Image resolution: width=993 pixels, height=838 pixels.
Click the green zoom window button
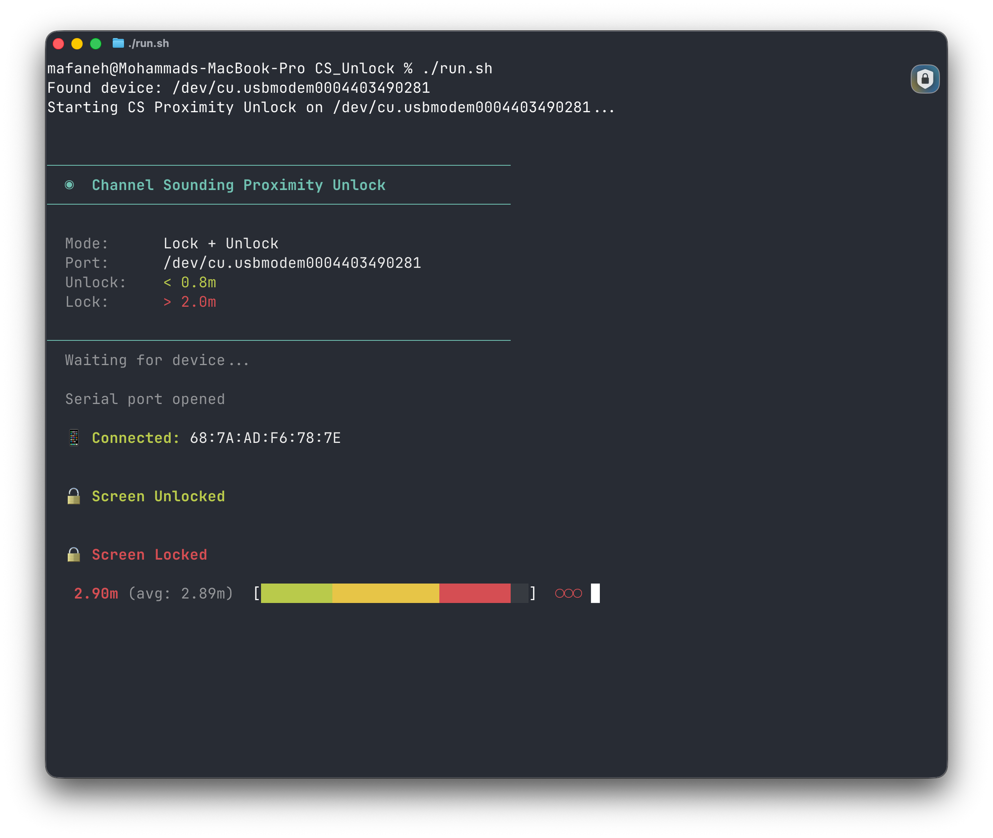click(x=96, y=44)
